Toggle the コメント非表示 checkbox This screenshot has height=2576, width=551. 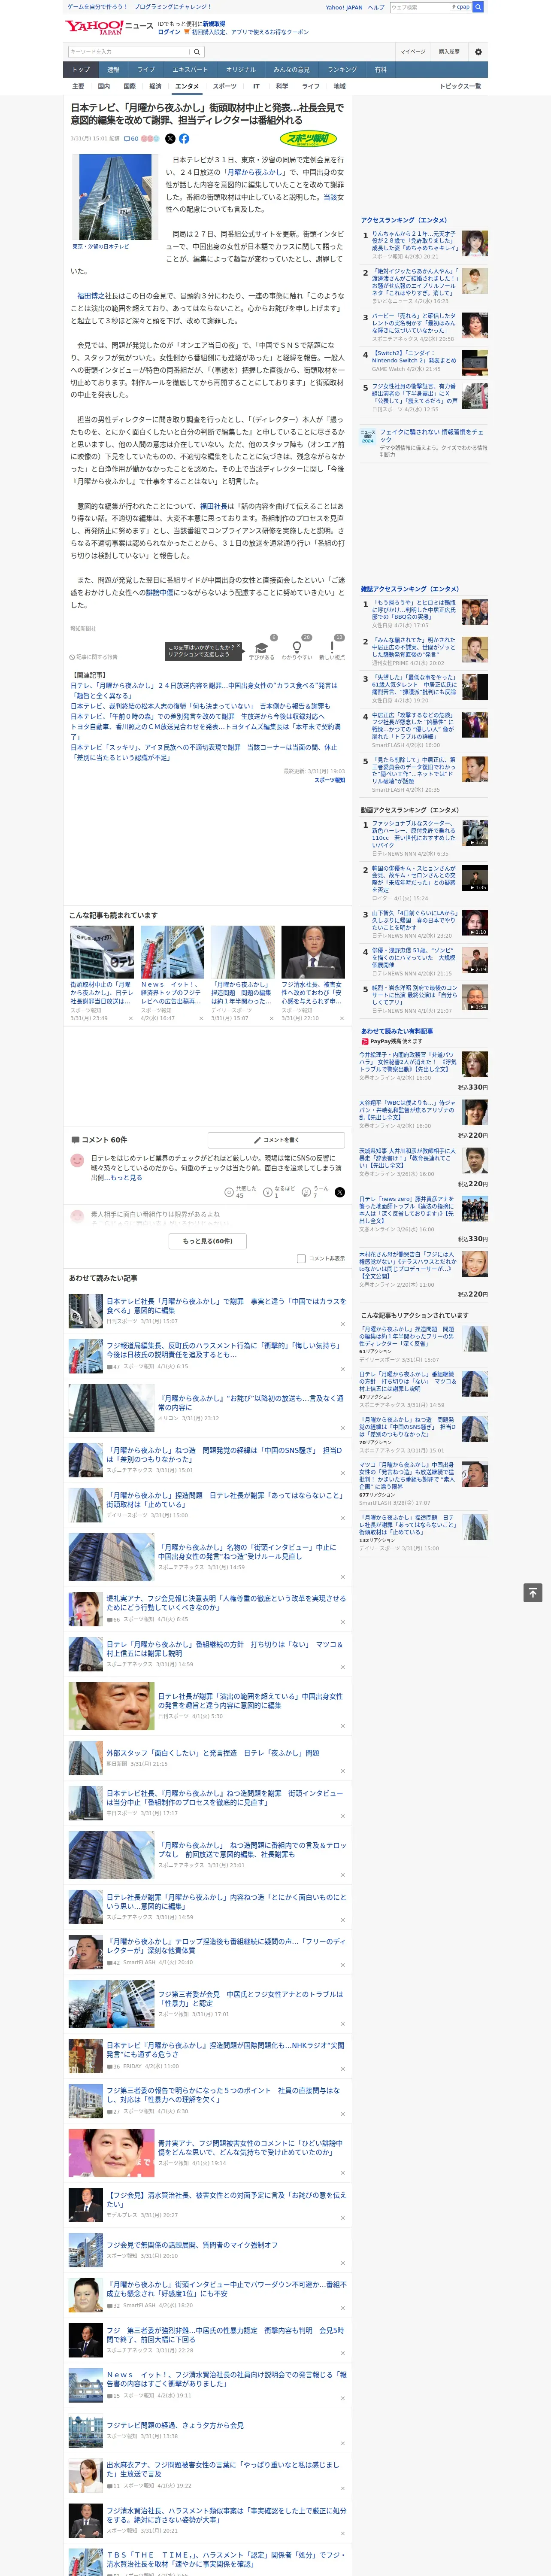(x=301, y=1259)
